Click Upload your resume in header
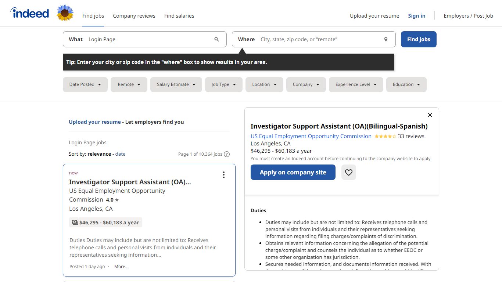 pos(374,16)
